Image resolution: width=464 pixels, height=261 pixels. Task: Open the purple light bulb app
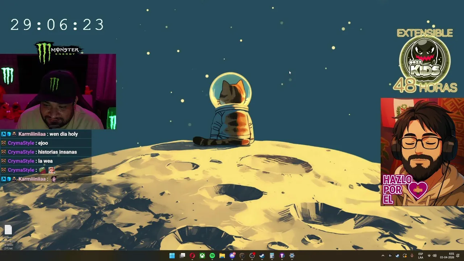click(282, 256)
